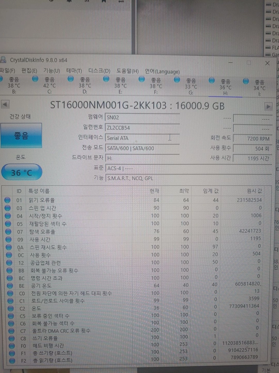This screenshot has height=373, width=279.
Task: Click status icon of row C7 울트라 DMA CRC
Action: [12, 330]
